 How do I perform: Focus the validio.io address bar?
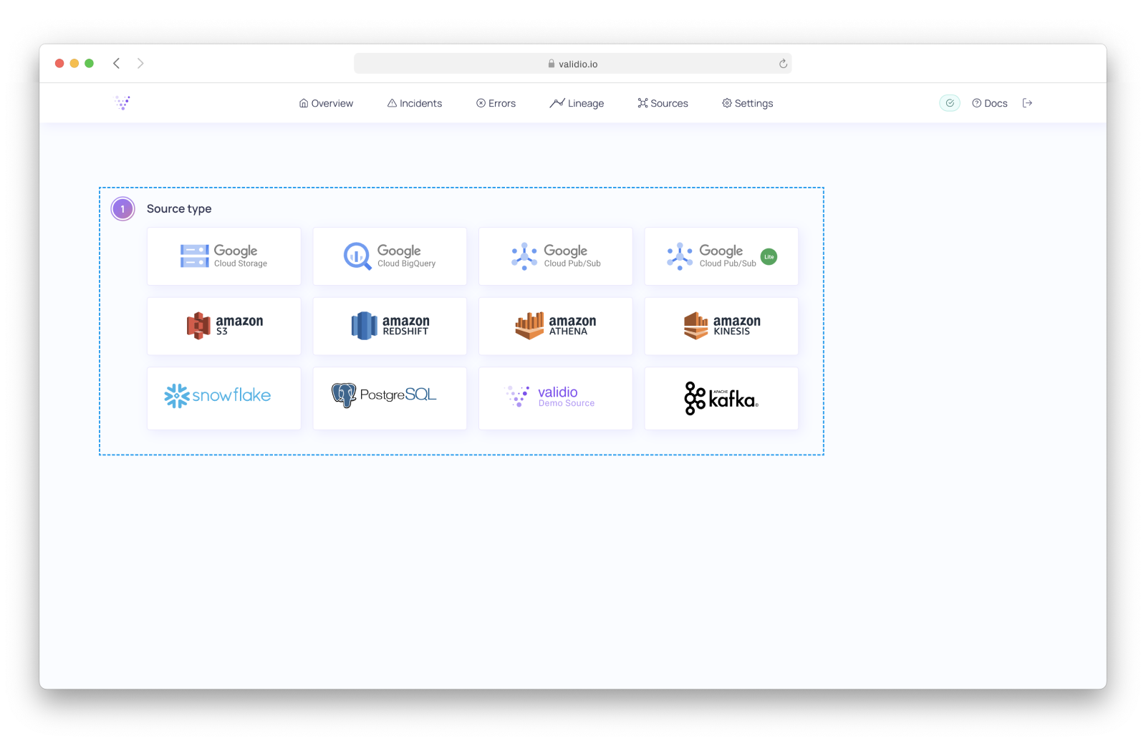573,64
